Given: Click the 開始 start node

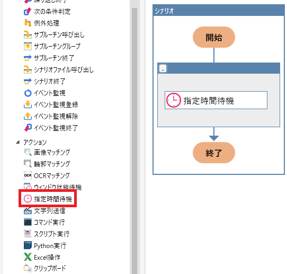Looking at the screenshot, I should tap(214, 37).
